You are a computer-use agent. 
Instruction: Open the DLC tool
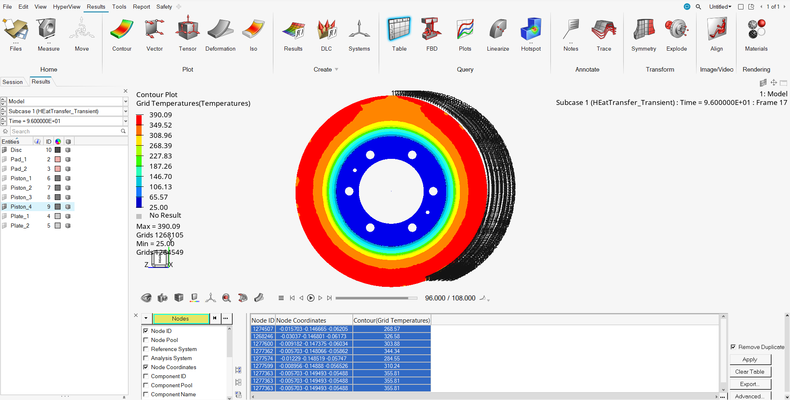326,35
